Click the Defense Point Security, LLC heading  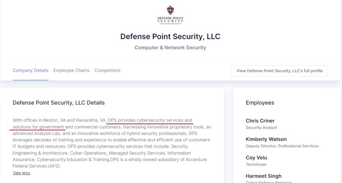point(171,36)
